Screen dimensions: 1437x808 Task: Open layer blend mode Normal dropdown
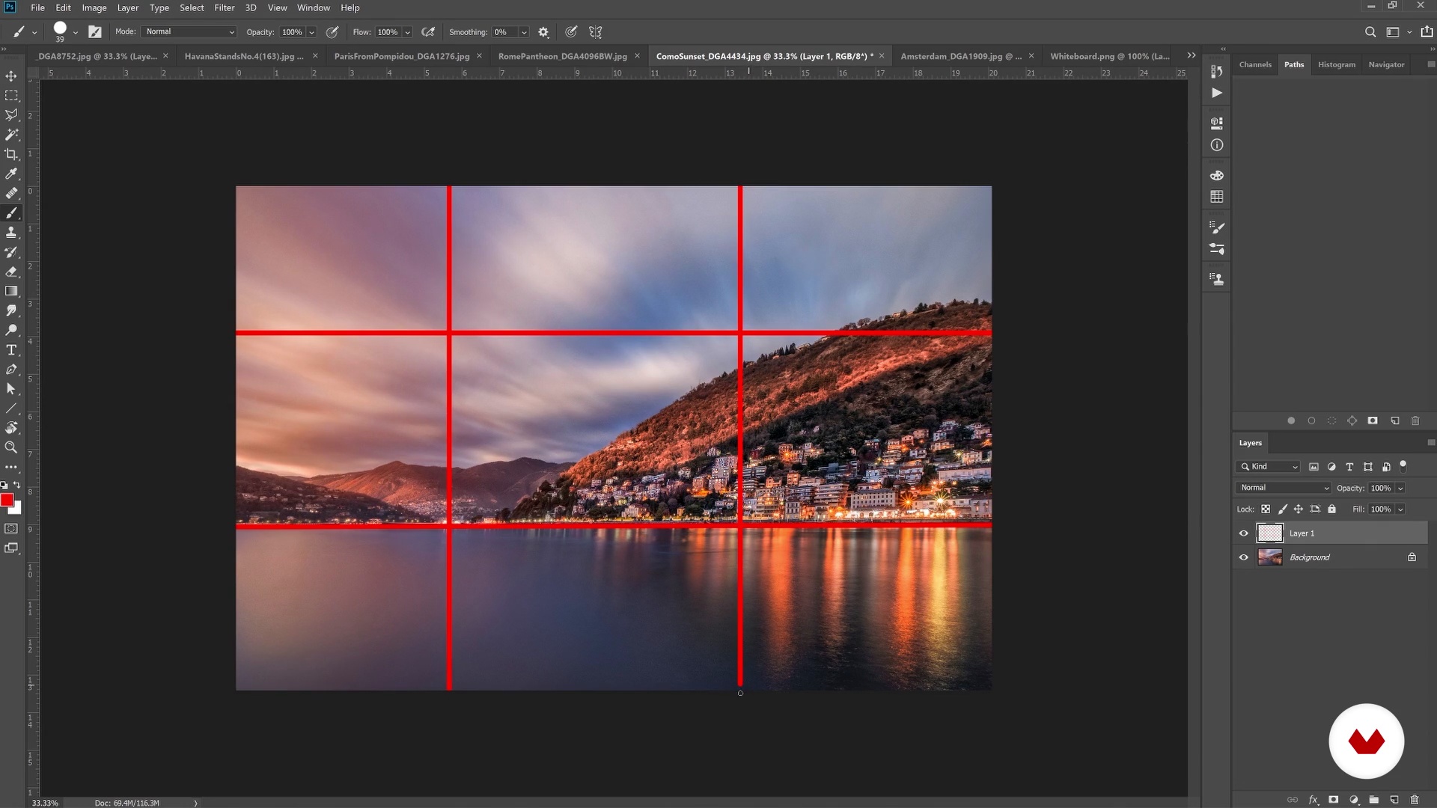(1284, 488)
